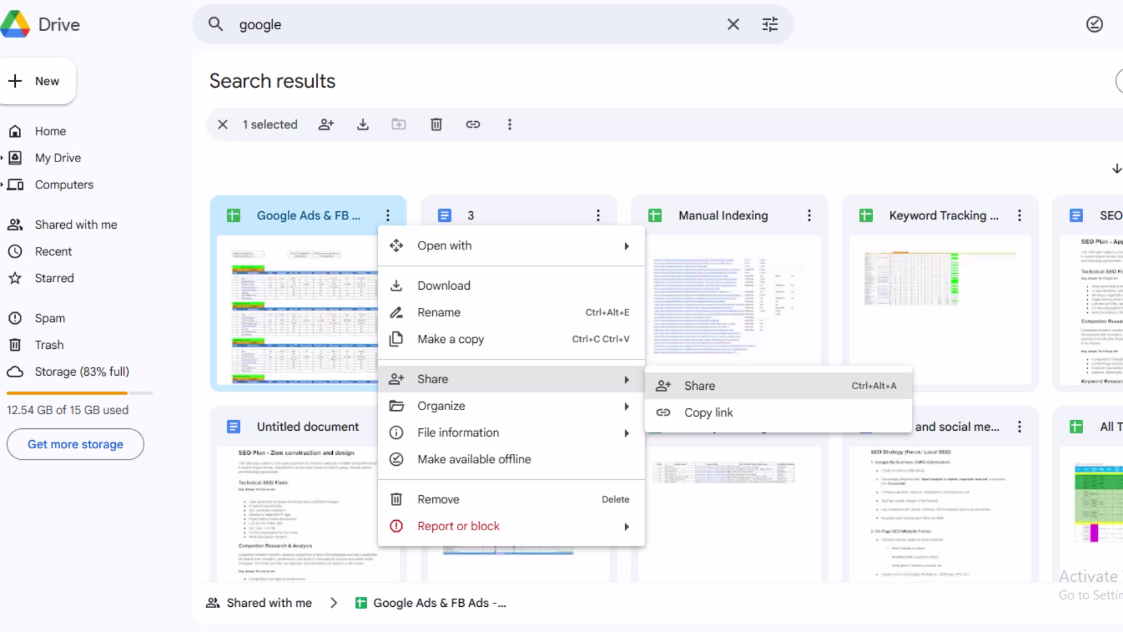Expand File information submenu
This screenshot has height=632, width=1123.
point(511,433)
